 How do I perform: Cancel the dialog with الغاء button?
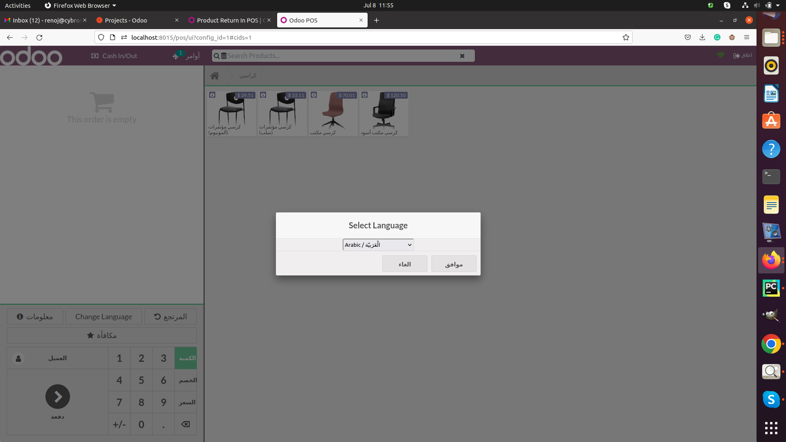click(x=404, y=264)
